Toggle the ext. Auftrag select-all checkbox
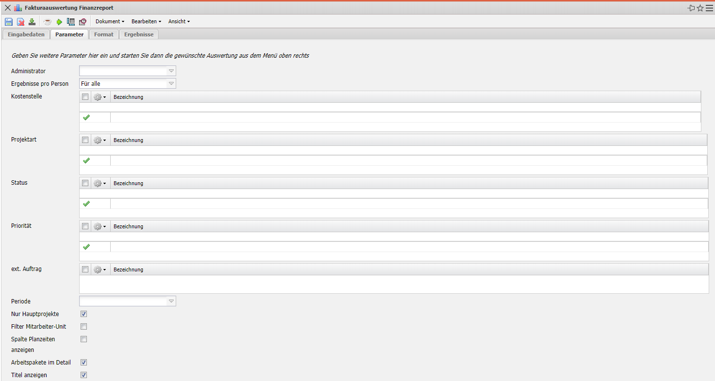This screenshot has height=381, width=715. click(85, 270)
